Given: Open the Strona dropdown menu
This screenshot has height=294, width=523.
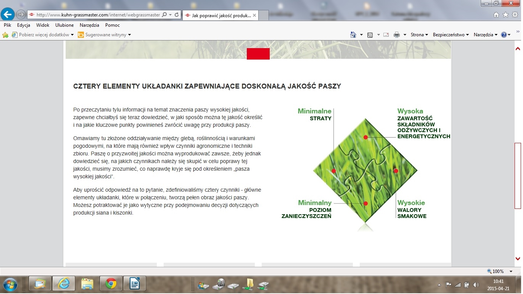Looking at the screenshot, I should pos(419,35).
